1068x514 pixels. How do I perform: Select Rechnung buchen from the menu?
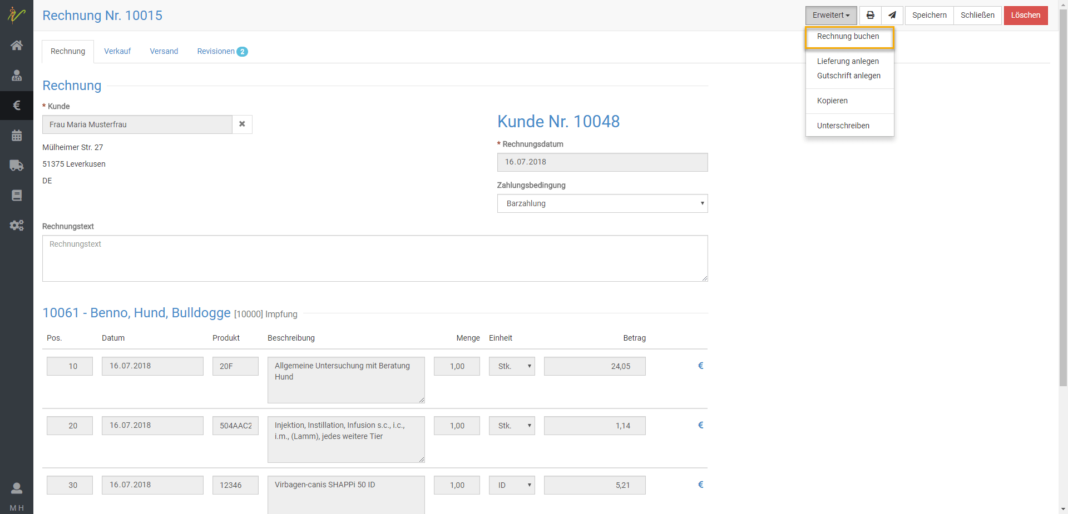[848, 37]
